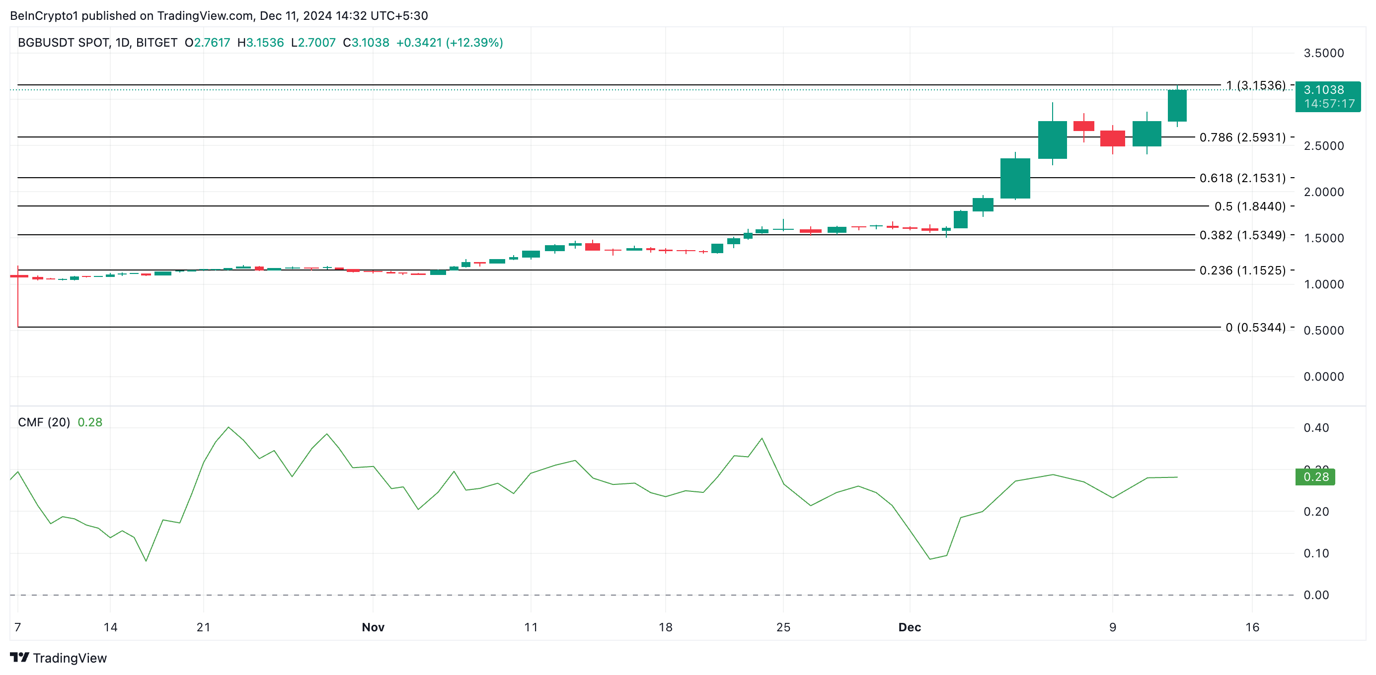
Task: Click the green CMF value badge 0.28
Action: 1315,476
